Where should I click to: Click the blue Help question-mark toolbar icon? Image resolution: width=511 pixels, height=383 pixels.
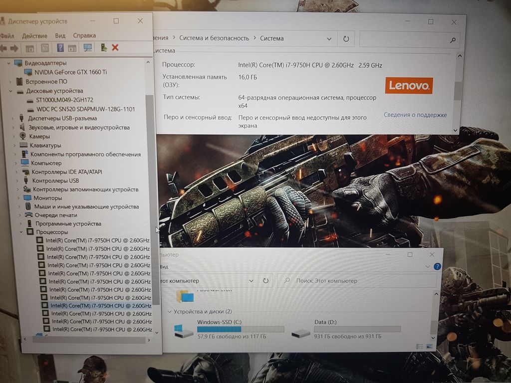[60, 48]
